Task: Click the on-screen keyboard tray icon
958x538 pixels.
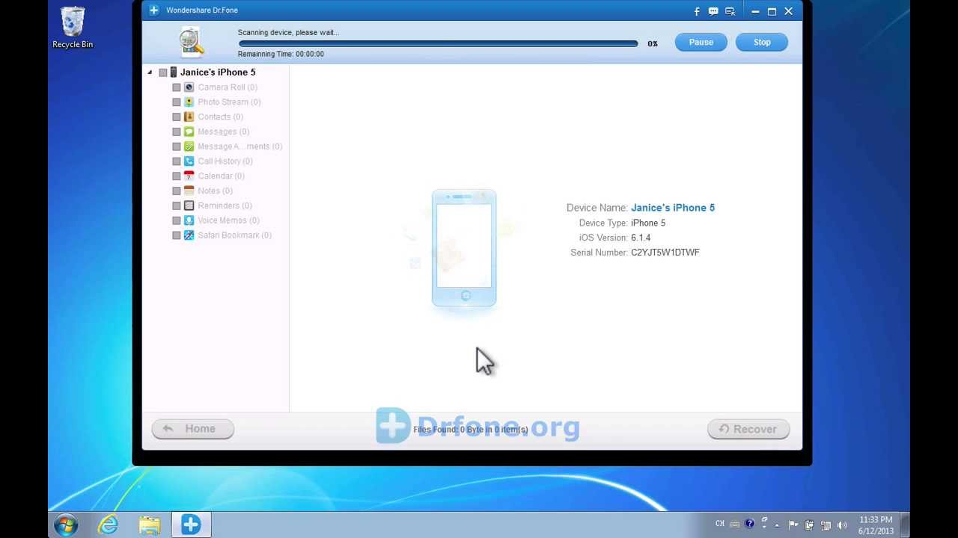Action: (x=735, y=525)
